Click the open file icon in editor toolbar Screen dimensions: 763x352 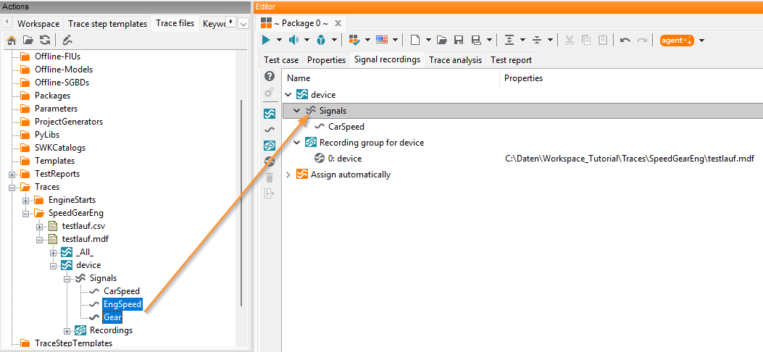(442, 40)
